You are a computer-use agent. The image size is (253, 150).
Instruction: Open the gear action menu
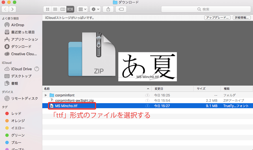pyautogui.click(x=96, y=9)
